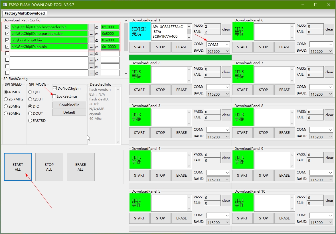Click scroll-down arrow in DownloadPanel 1 log box

pos(189,38)
